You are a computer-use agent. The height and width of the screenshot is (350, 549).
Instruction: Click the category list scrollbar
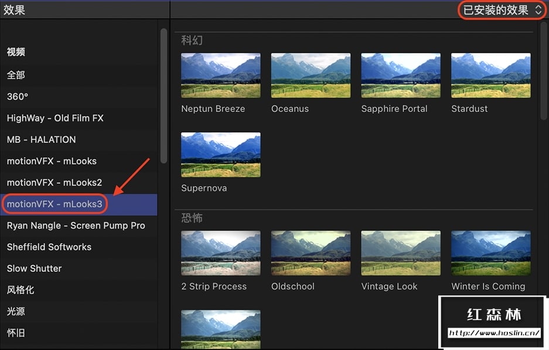tap(163, 96)
